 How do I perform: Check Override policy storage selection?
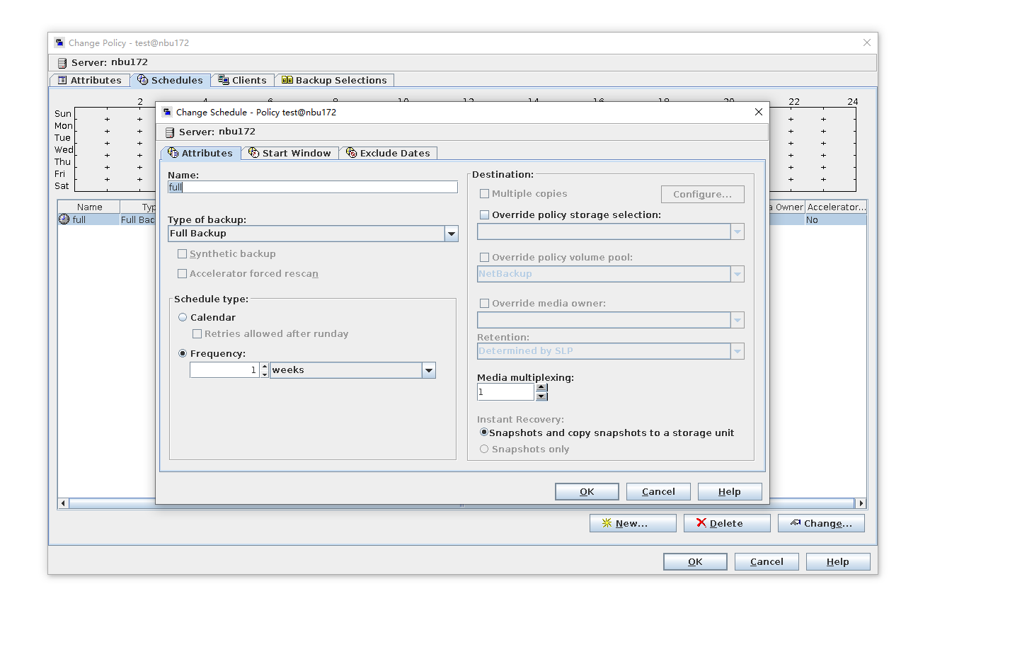485,214
